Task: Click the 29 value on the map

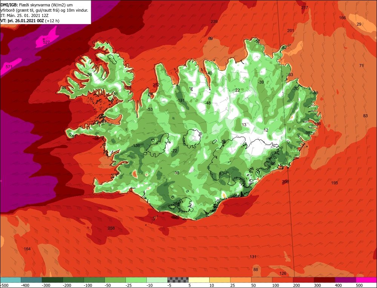Action: click(x=359, y=24)
